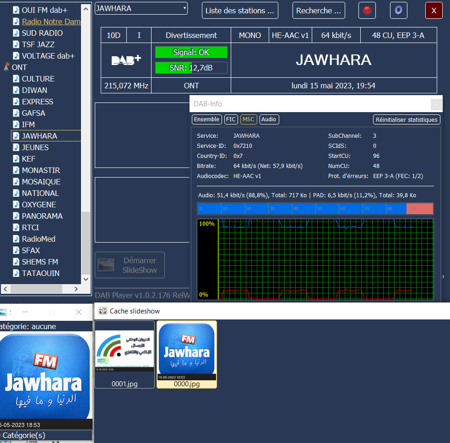Click the audio/PAD ratio bar
This screenshot has width=450, height=443.
[x=315, y=209]
